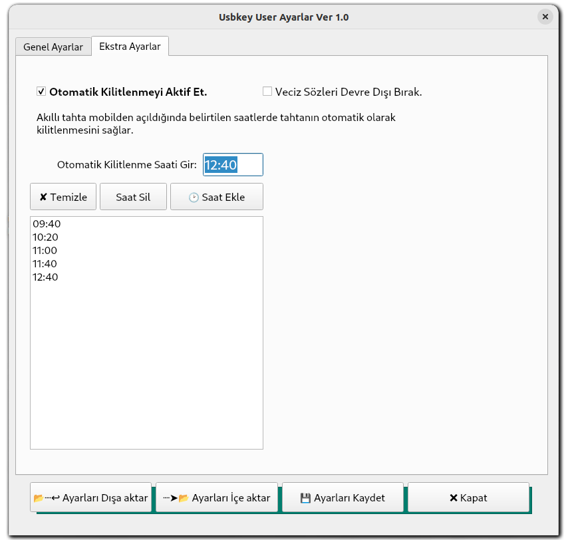Click the Usbkey User Ayarlar title bar

click(x=283, y=17)
